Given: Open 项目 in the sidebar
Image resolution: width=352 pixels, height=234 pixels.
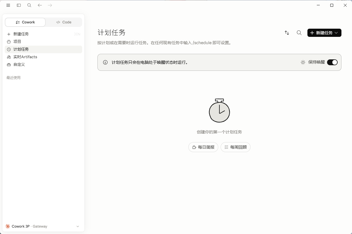Looking at the screenshot, I should click(x=43, y=42).
